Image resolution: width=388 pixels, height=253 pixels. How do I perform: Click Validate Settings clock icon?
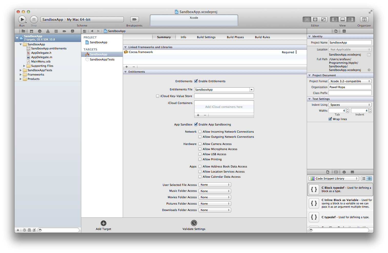[x=194, y=223]
